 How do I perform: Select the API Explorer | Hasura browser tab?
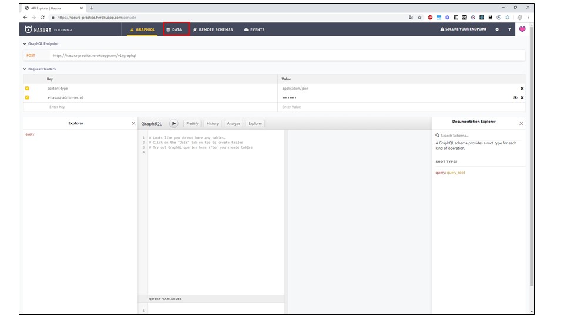tap(53, 8)
